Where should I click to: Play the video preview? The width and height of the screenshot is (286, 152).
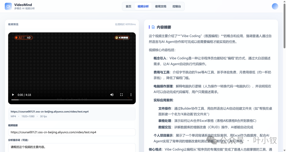[13, 95]
